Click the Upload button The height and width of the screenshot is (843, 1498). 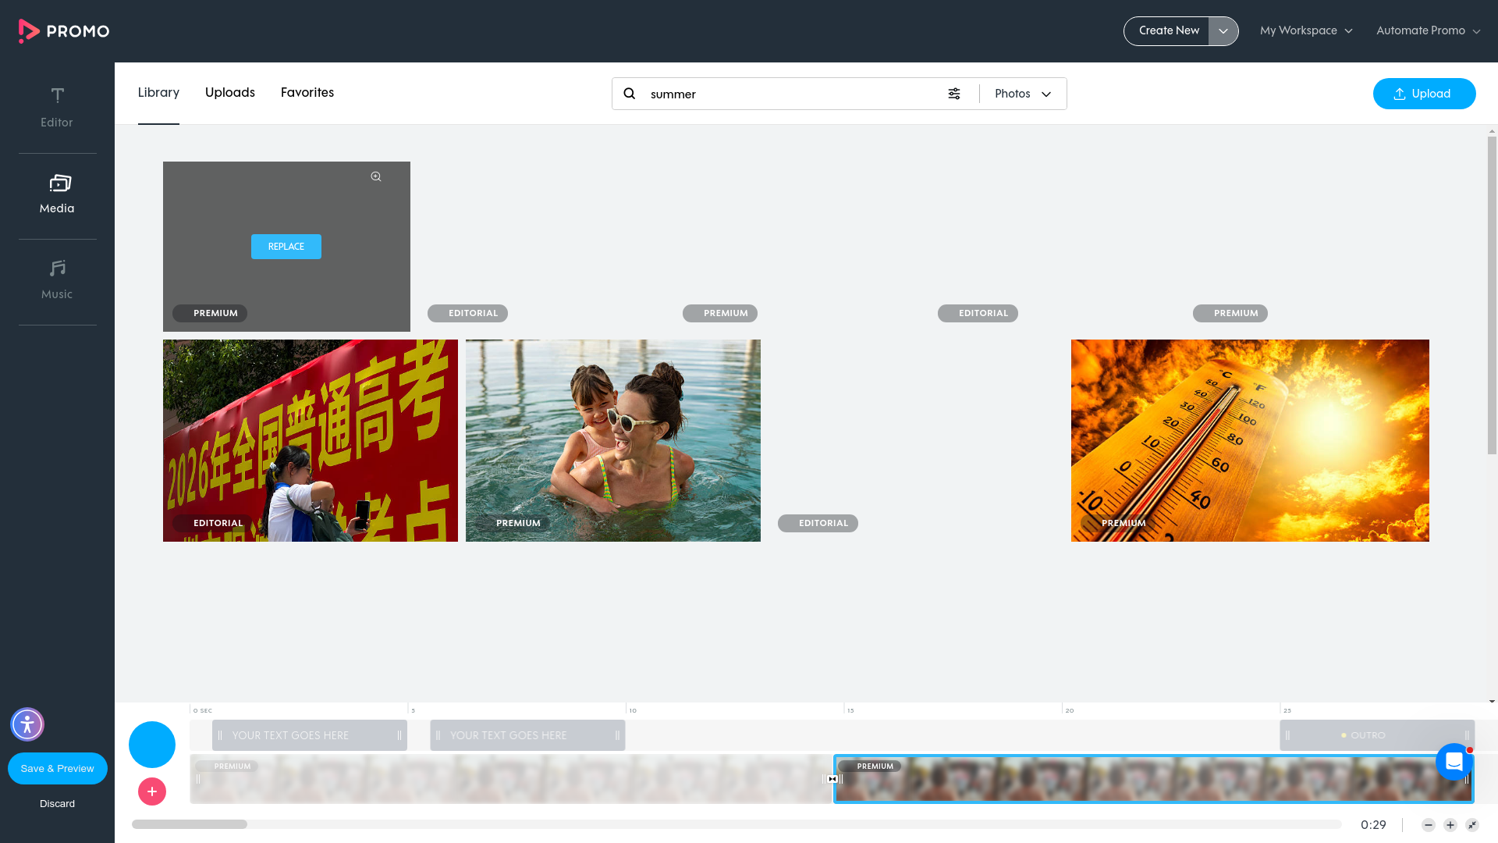coord(1424,94)
